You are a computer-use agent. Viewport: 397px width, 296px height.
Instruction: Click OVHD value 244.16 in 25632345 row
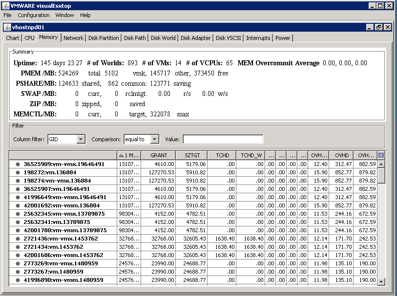(x=343, y=214)
